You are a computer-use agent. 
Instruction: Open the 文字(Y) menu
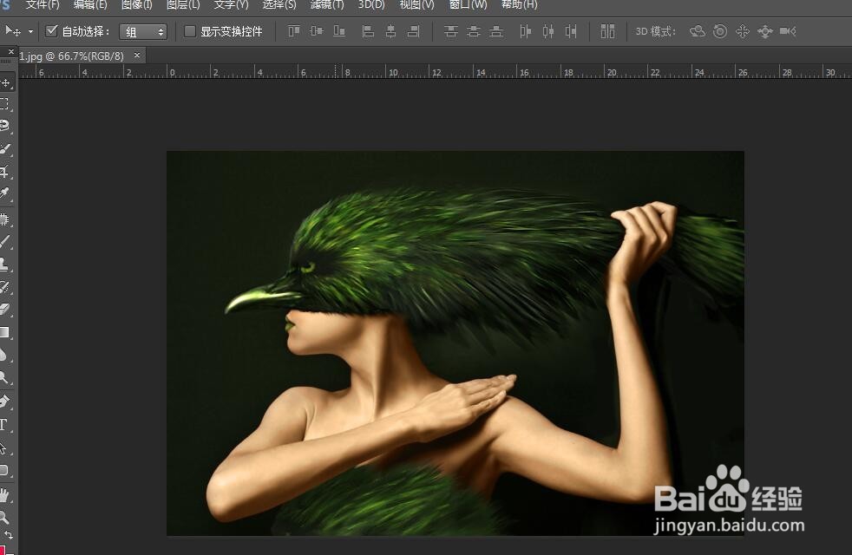pos(231,4)
